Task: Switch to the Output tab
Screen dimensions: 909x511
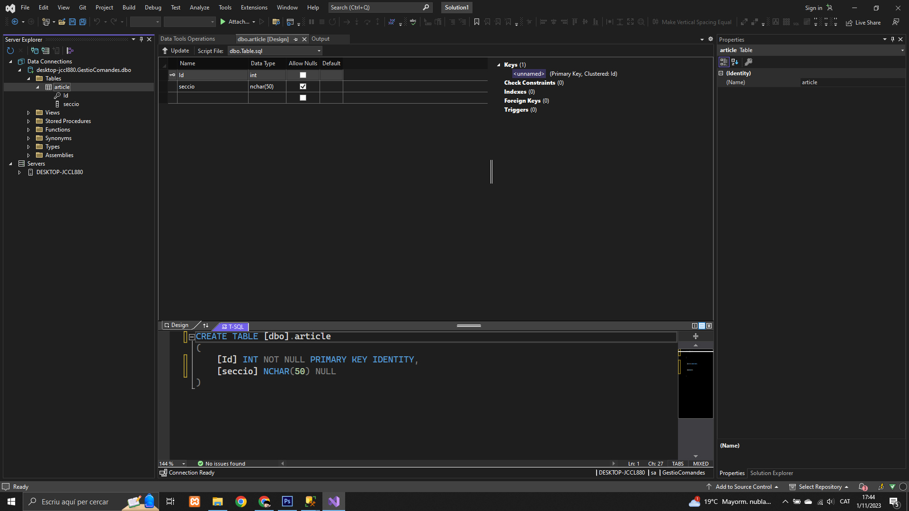Action: (321, 39)
